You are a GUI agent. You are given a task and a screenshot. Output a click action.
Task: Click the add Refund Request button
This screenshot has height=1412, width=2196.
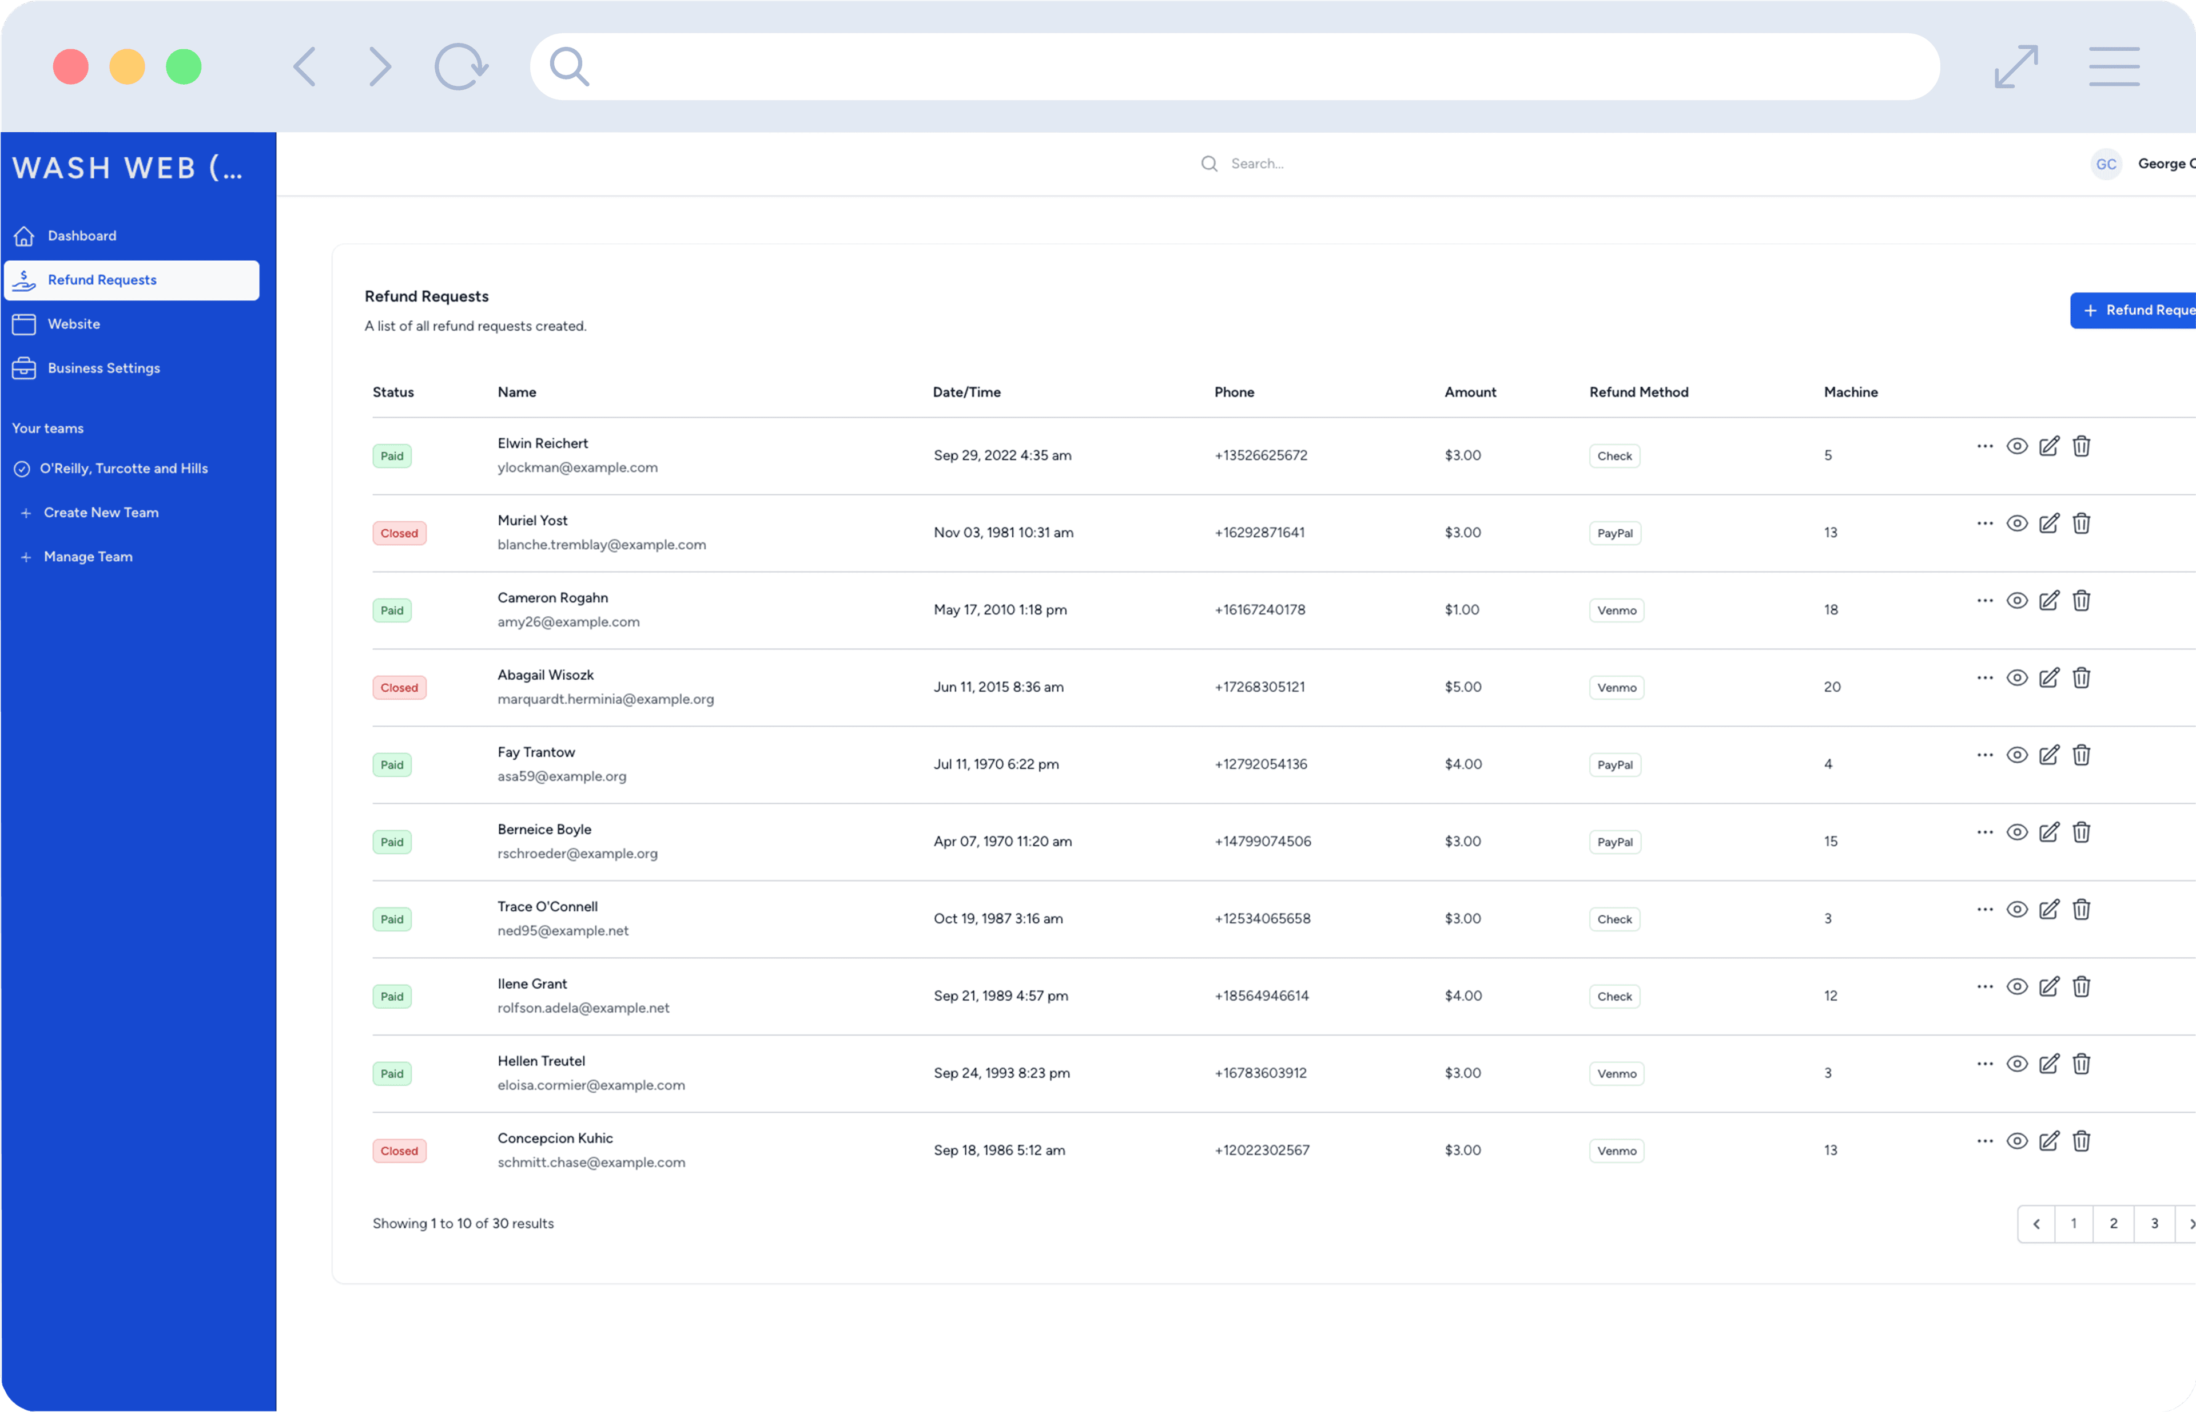click(x=2133, y=310)
